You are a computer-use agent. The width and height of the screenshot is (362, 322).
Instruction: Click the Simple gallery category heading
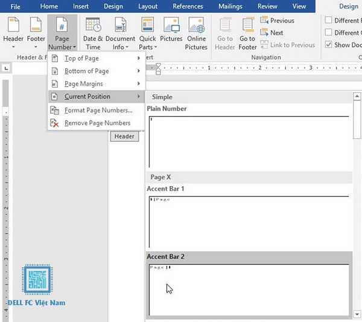[x=162, y=97]
